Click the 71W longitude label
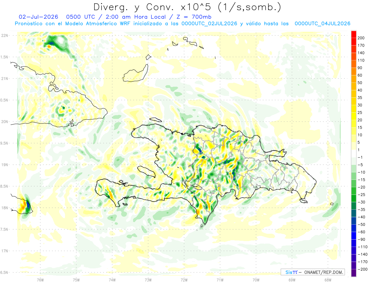This screenshot has height=284, width=368. pos(220,280)
